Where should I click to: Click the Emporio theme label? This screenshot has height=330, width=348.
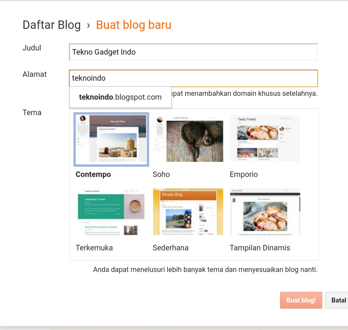click(244, 174)
